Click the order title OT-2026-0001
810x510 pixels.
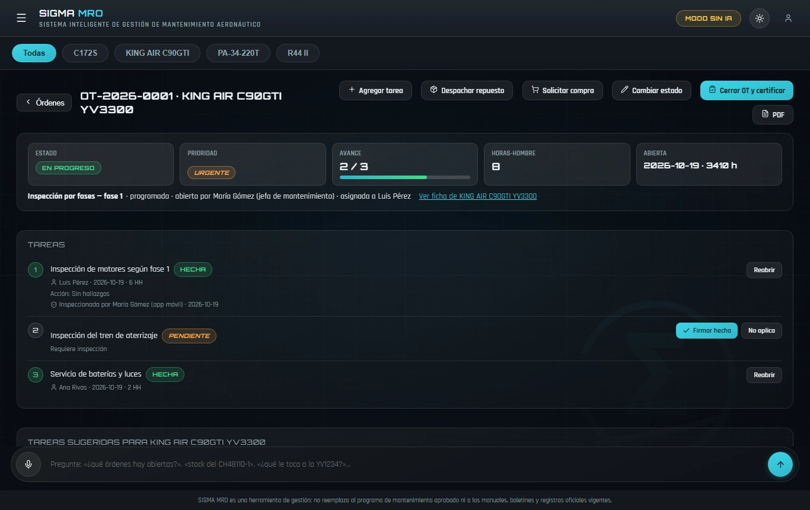pyautogui.click(x=181, y=103)
